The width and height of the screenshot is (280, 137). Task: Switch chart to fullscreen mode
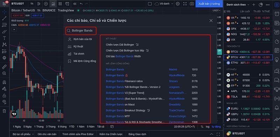[185, 4]
